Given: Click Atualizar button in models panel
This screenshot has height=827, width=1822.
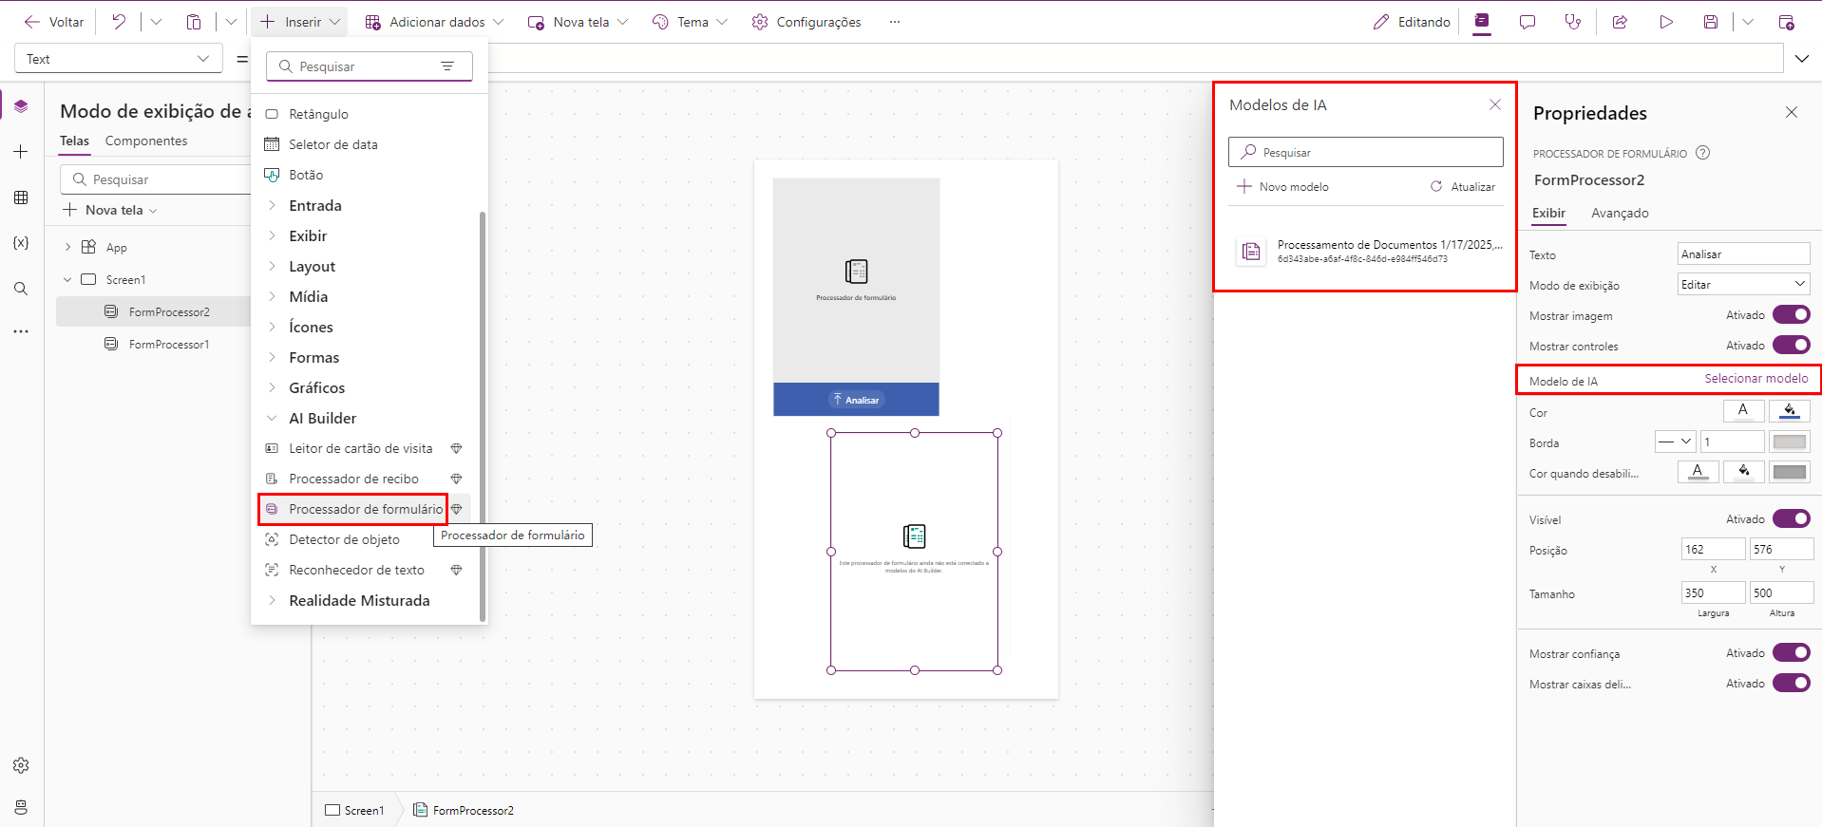Looking at the screenshot, I should [1463, 187].
